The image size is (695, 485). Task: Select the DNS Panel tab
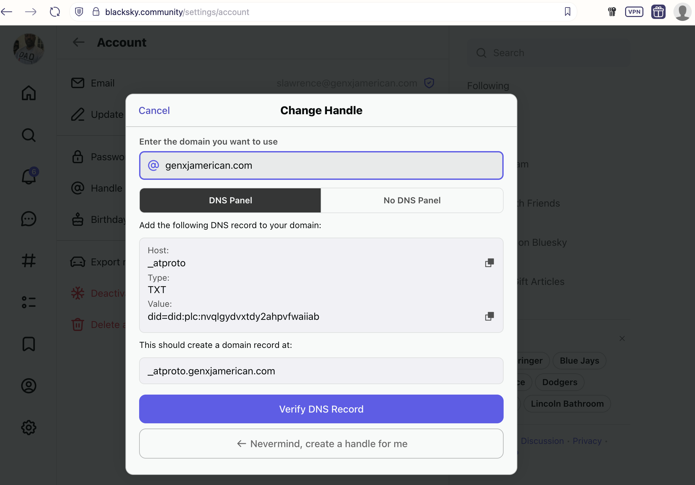[x=230, y=200]
